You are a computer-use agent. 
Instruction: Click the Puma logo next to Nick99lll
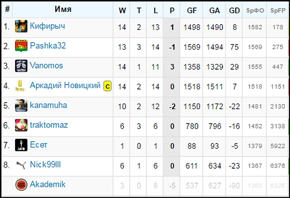coord(21,165)
